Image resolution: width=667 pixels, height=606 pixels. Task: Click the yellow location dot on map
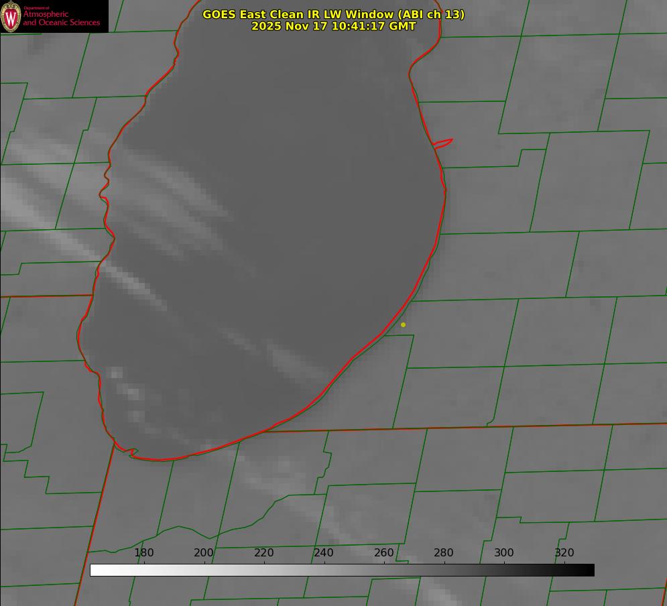(403, 324)
